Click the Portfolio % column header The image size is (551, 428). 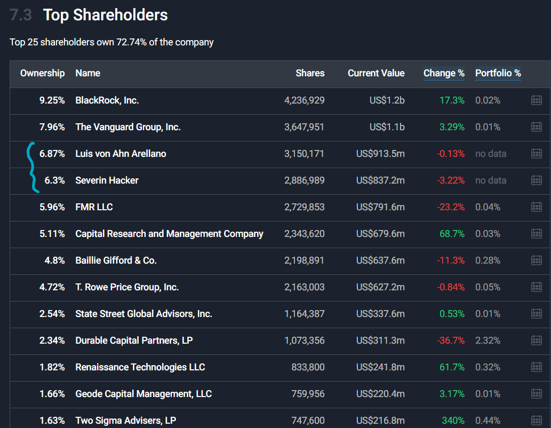point(498,73)
